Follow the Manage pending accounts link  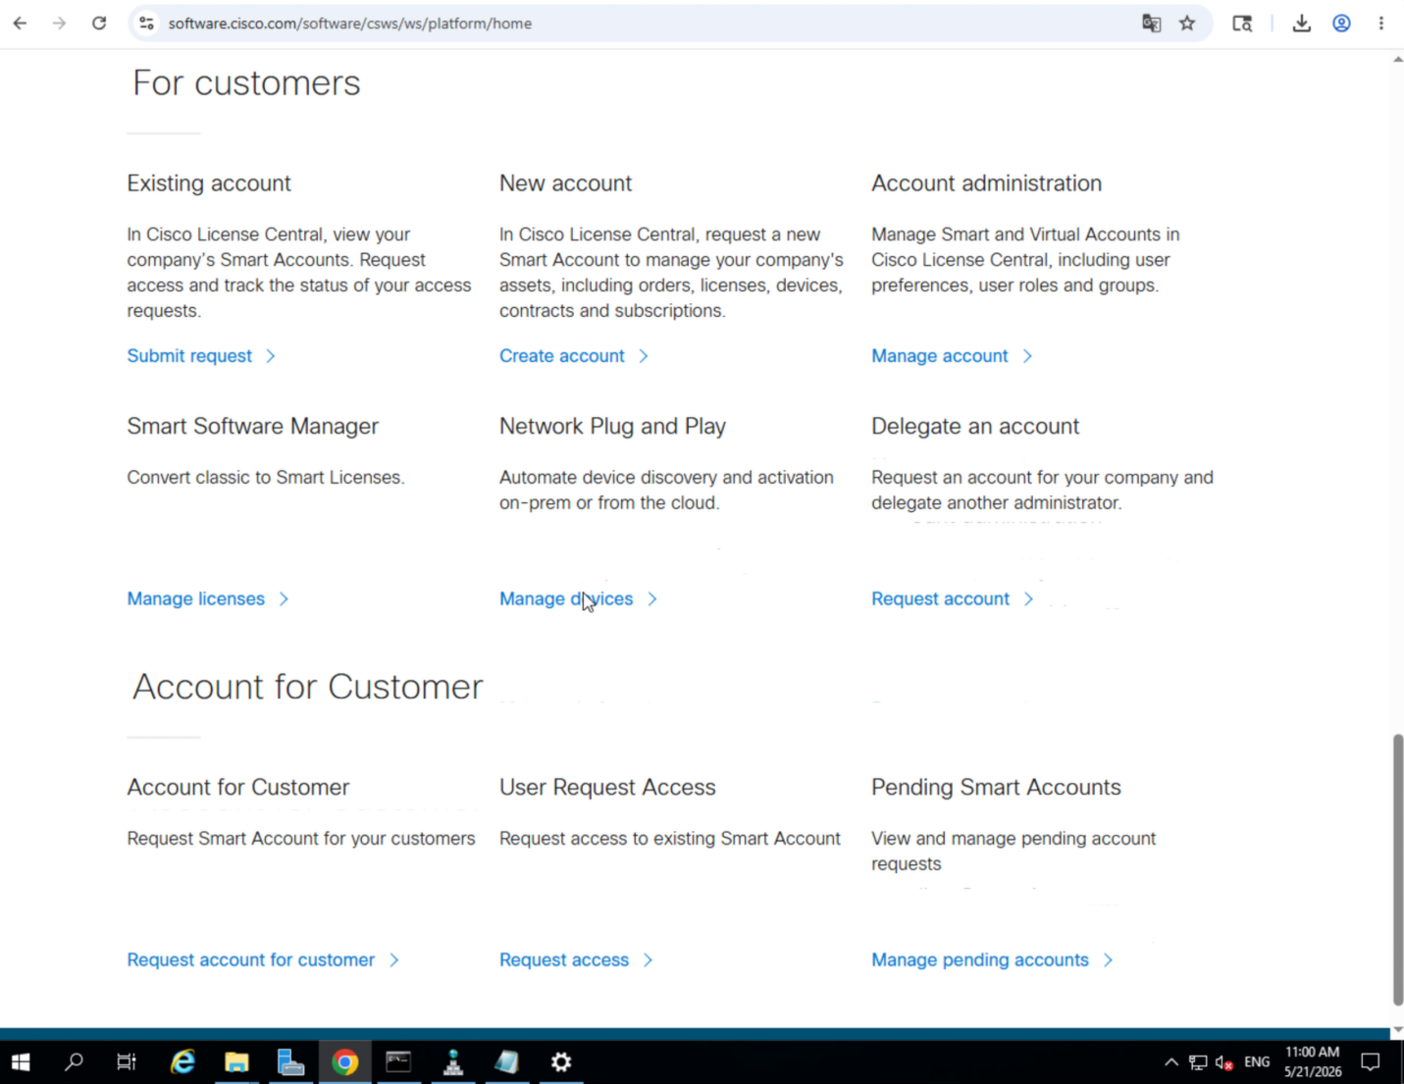point(980,960)
